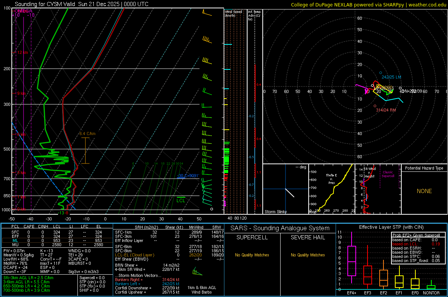Click the 'Corfidi Downshear =' label
Viewport: 448px width, 297px height.
(133, 288)
